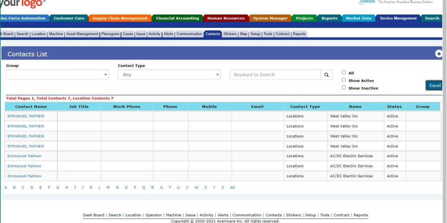Open the Machine sub-tab
447x223 pixels.
pyautogui.click(x=56, y=34)
